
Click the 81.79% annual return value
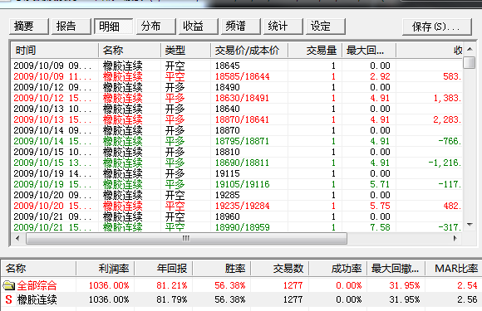coord(171,299)
